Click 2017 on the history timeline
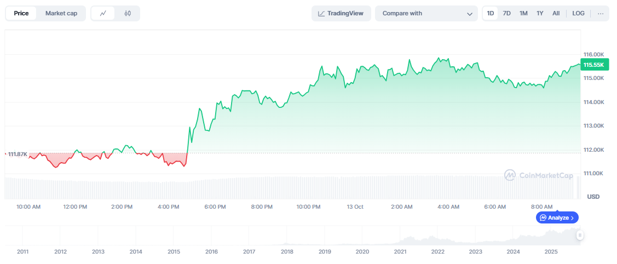The width and height of the screenshot is (617, 264). [249, 251]
